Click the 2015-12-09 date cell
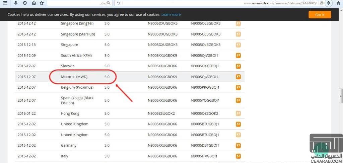This screenshot has width=343, height=163. click(x=26, y=56)
